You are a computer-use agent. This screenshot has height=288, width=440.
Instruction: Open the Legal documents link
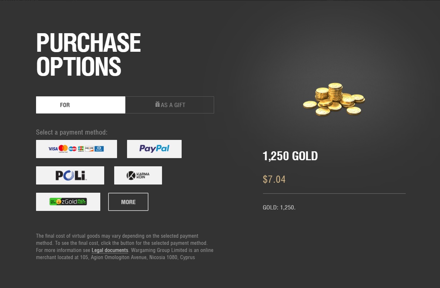pyautogui.click(x=110, y=250)
